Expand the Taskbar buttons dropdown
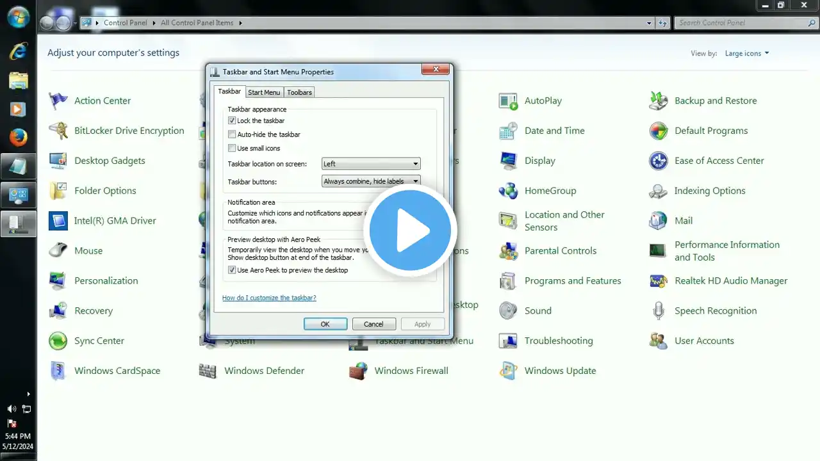Image resolution: width=820 pixels, height=461 pixels. (x=371, y=181)
